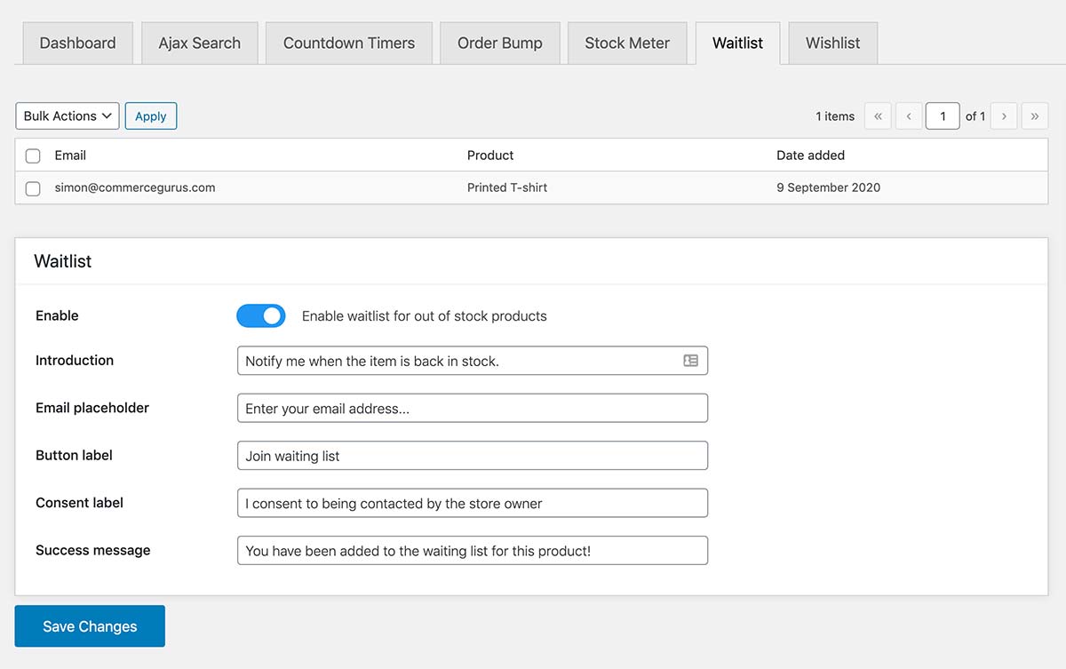Viewport: 1066px width, 669px height.
Task: Sort by the Email column header
Action: click(70, 155)
